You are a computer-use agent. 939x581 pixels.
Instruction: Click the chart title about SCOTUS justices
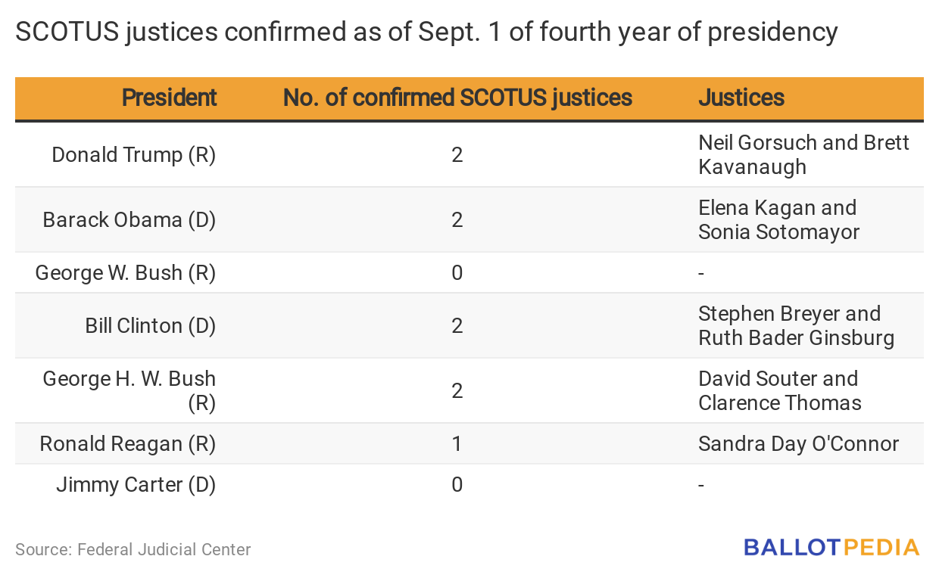pos(426,33)
